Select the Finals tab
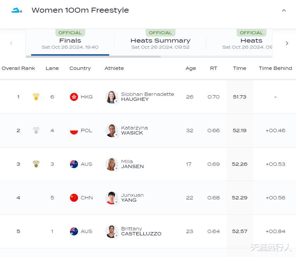The width and height of the screenshot is (296, 257). pyautogui.click(x=70, y=41)
